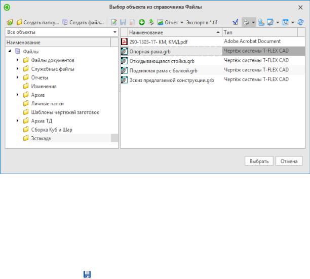Expand the Файлы документов folder
Image resolution: width=310 pixels, height=279 pixels.
tap(17, 60)
